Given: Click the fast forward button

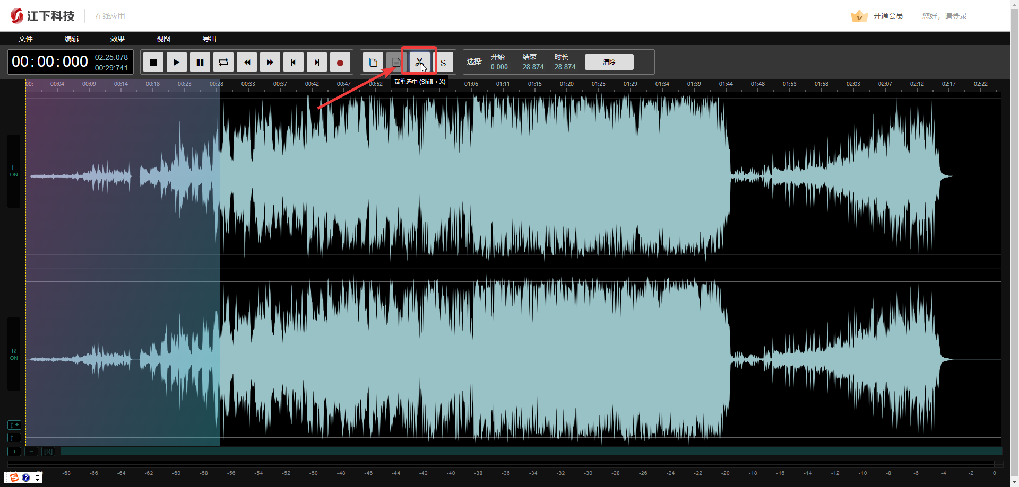Looking at the screenshot, I should coord(270,62).
